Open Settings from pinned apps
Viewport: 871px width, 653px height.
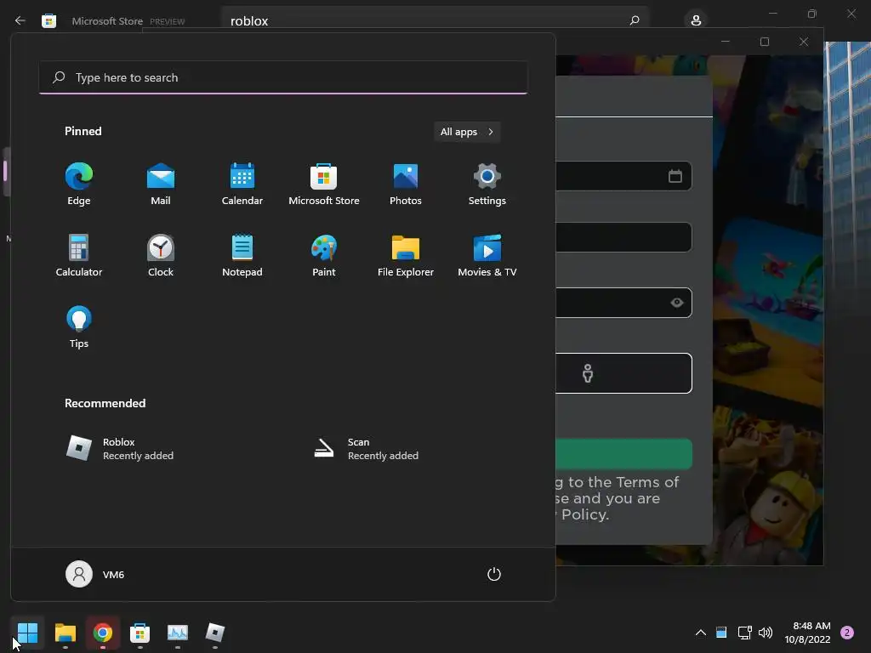[487, 185]
